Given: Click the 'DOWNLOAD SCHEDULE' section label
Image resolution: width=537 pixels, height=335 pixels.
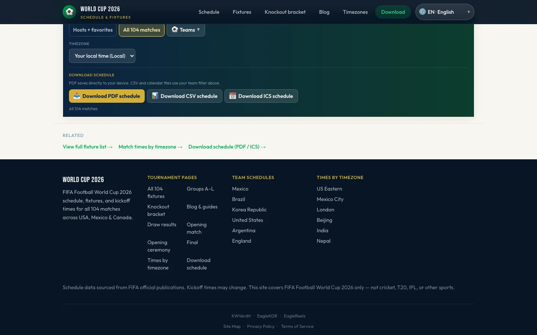Looking at the screenshot, I should [x=92, y=75].
